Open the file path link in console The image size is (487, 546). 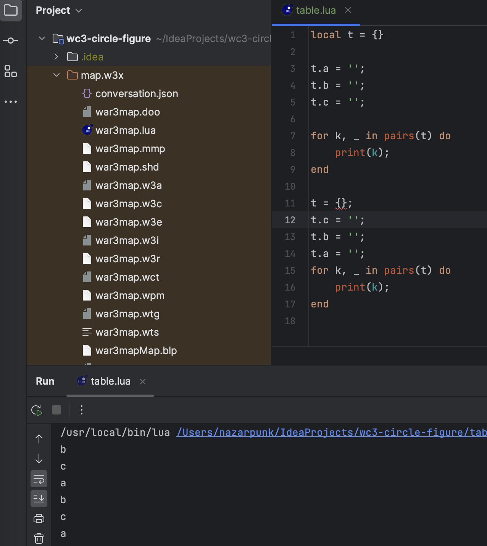(331, 432)
